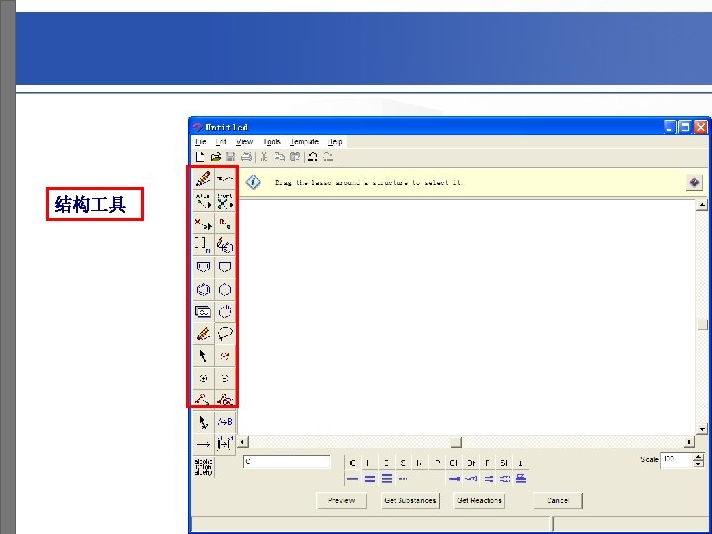Select the lock ring fusion tool
This screenshot has height=534, width=712.
tap(224, 400)
